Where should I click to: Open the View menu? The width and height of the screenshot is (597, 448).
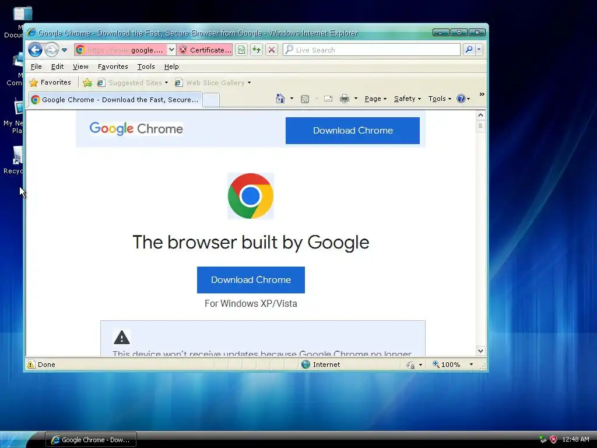(80, 66)
